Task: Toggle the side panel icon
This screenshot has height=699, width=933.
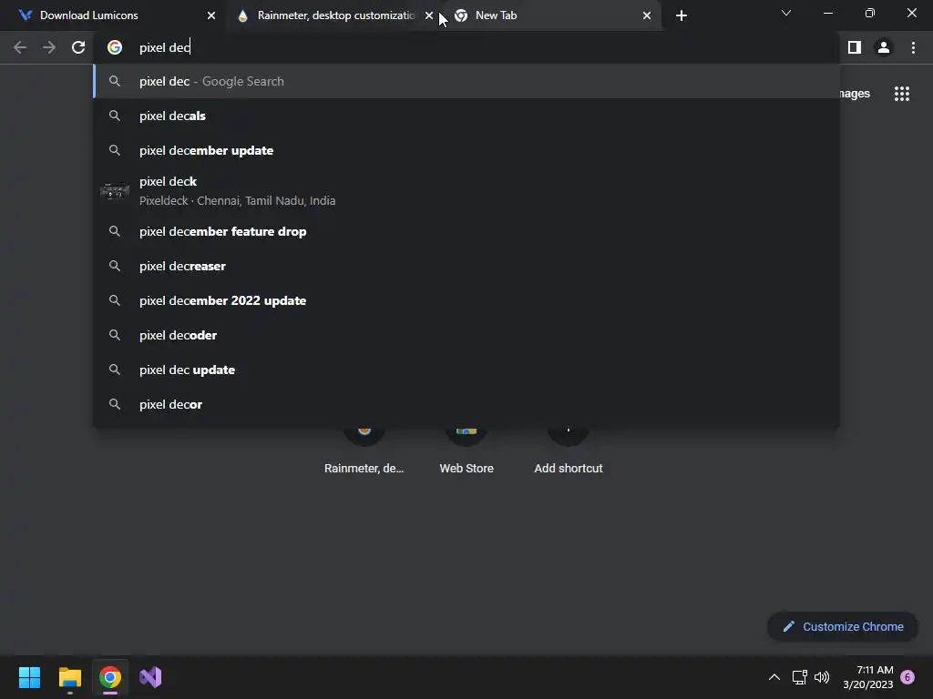Action: tap(855, 47)
